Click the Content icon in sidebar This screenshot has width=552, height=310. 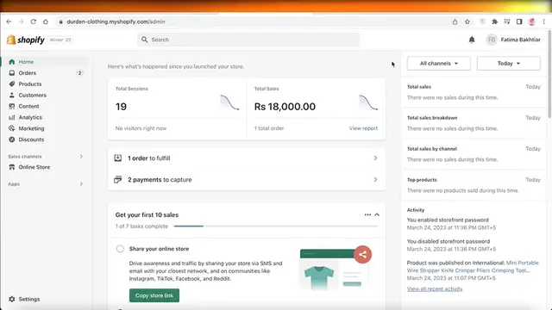coord(11,106)
